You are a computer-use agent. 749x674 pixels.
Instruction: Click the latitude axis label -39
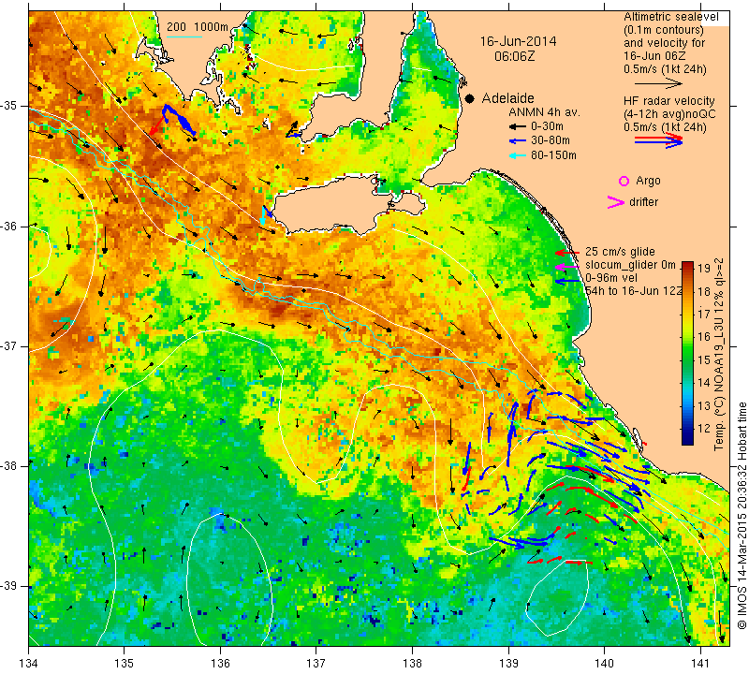click(9, 586)
